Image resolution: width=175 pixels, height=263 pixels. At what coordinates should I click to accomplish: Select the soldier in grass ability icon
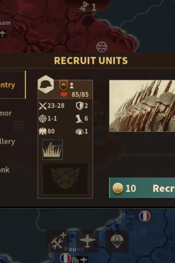tap(52, 149)
